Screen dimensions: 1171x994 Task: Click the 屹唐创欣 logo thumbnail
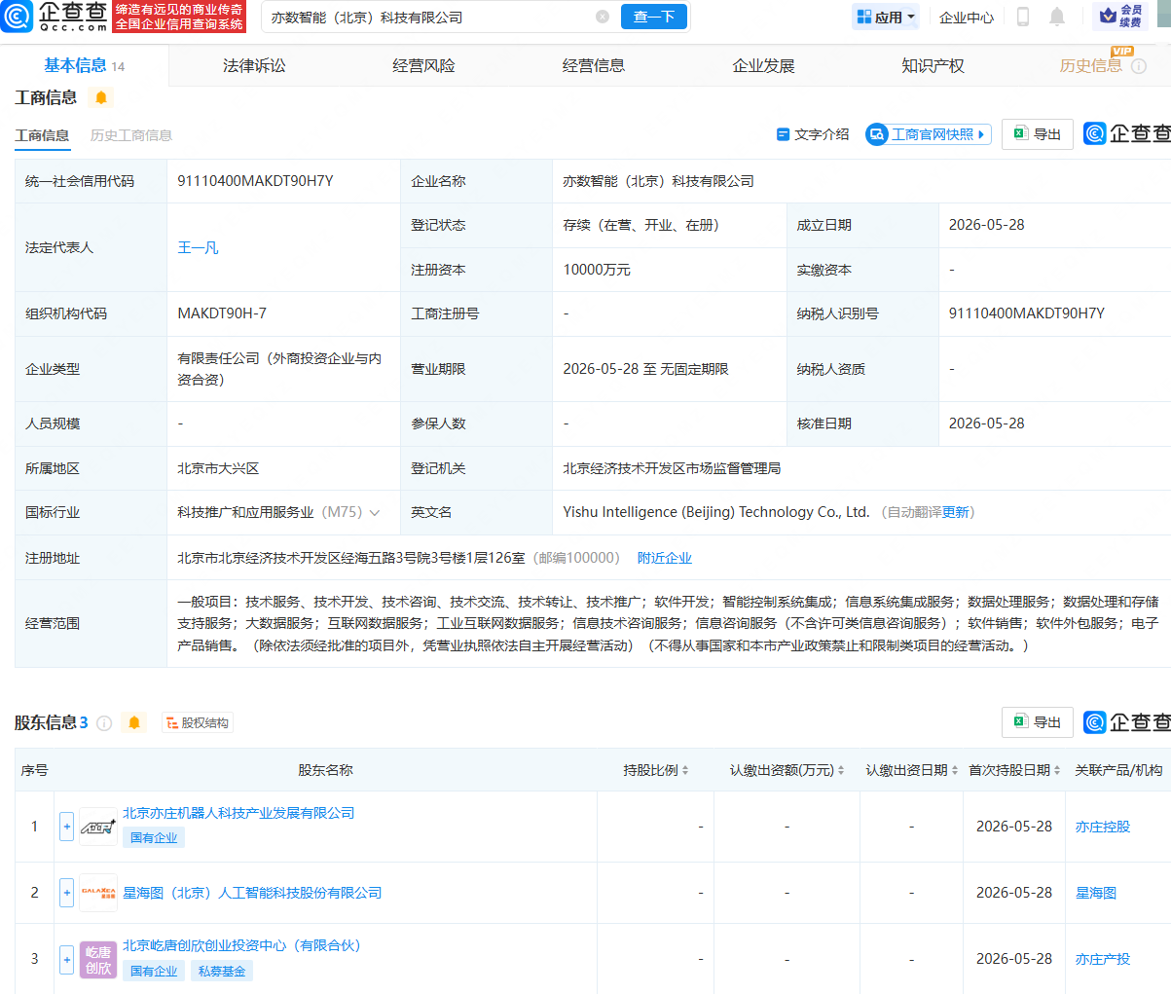[98, 959]
